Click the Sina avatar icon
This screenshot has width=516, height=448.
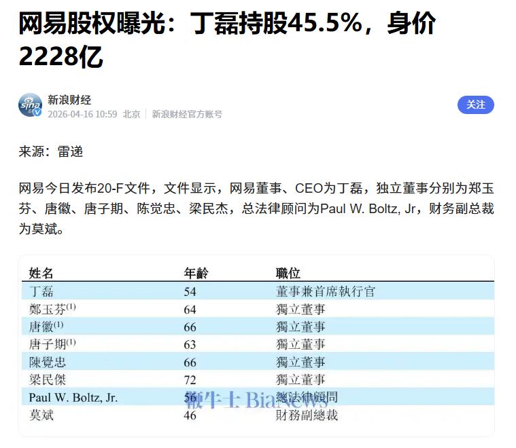point(30,105)
